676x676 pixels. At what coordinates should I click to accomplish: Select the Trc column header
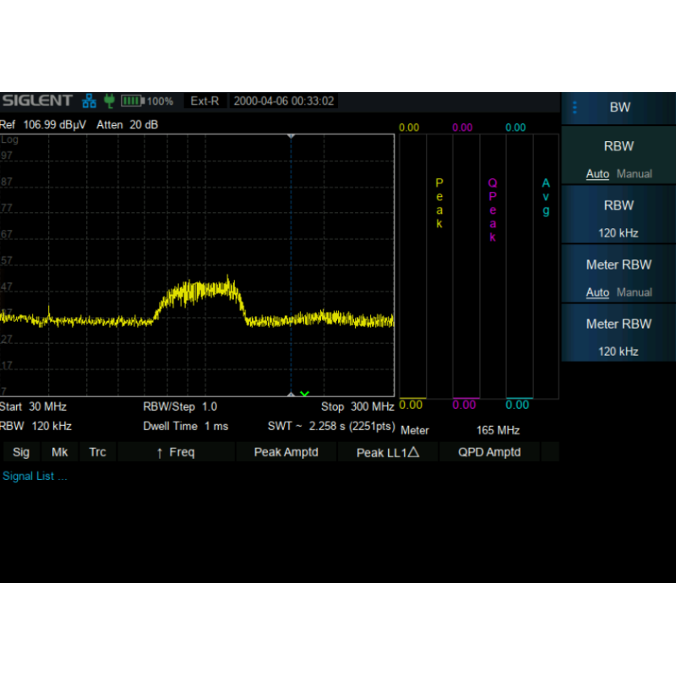pyautogui.click(x=98, y=452)
